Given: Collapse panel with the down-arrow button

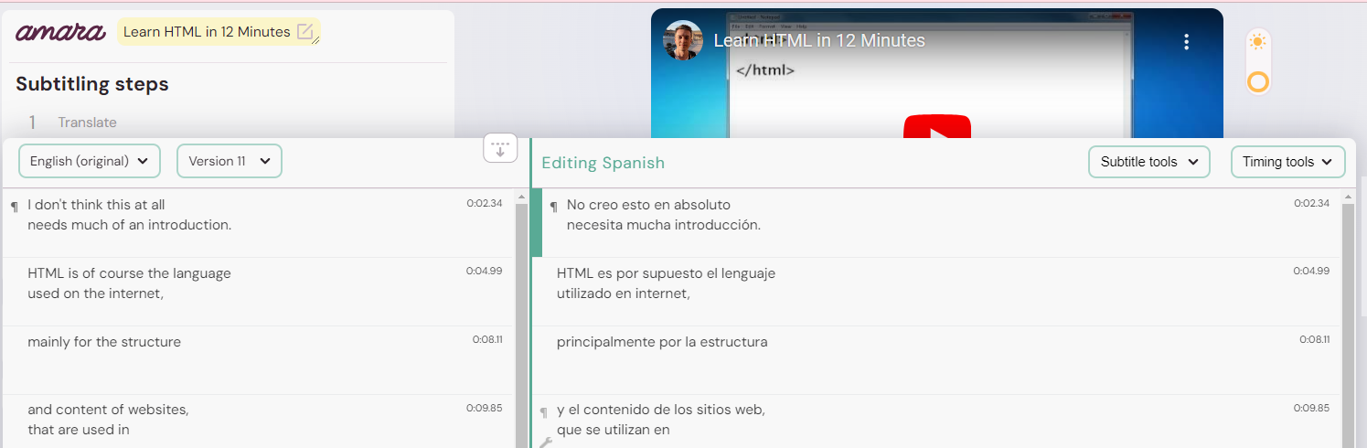Looking at the screenshot, I should click(x=500, y=148).
